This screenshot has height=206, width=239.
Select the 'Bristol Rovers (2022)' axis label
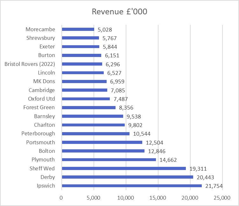click(30, 64)
